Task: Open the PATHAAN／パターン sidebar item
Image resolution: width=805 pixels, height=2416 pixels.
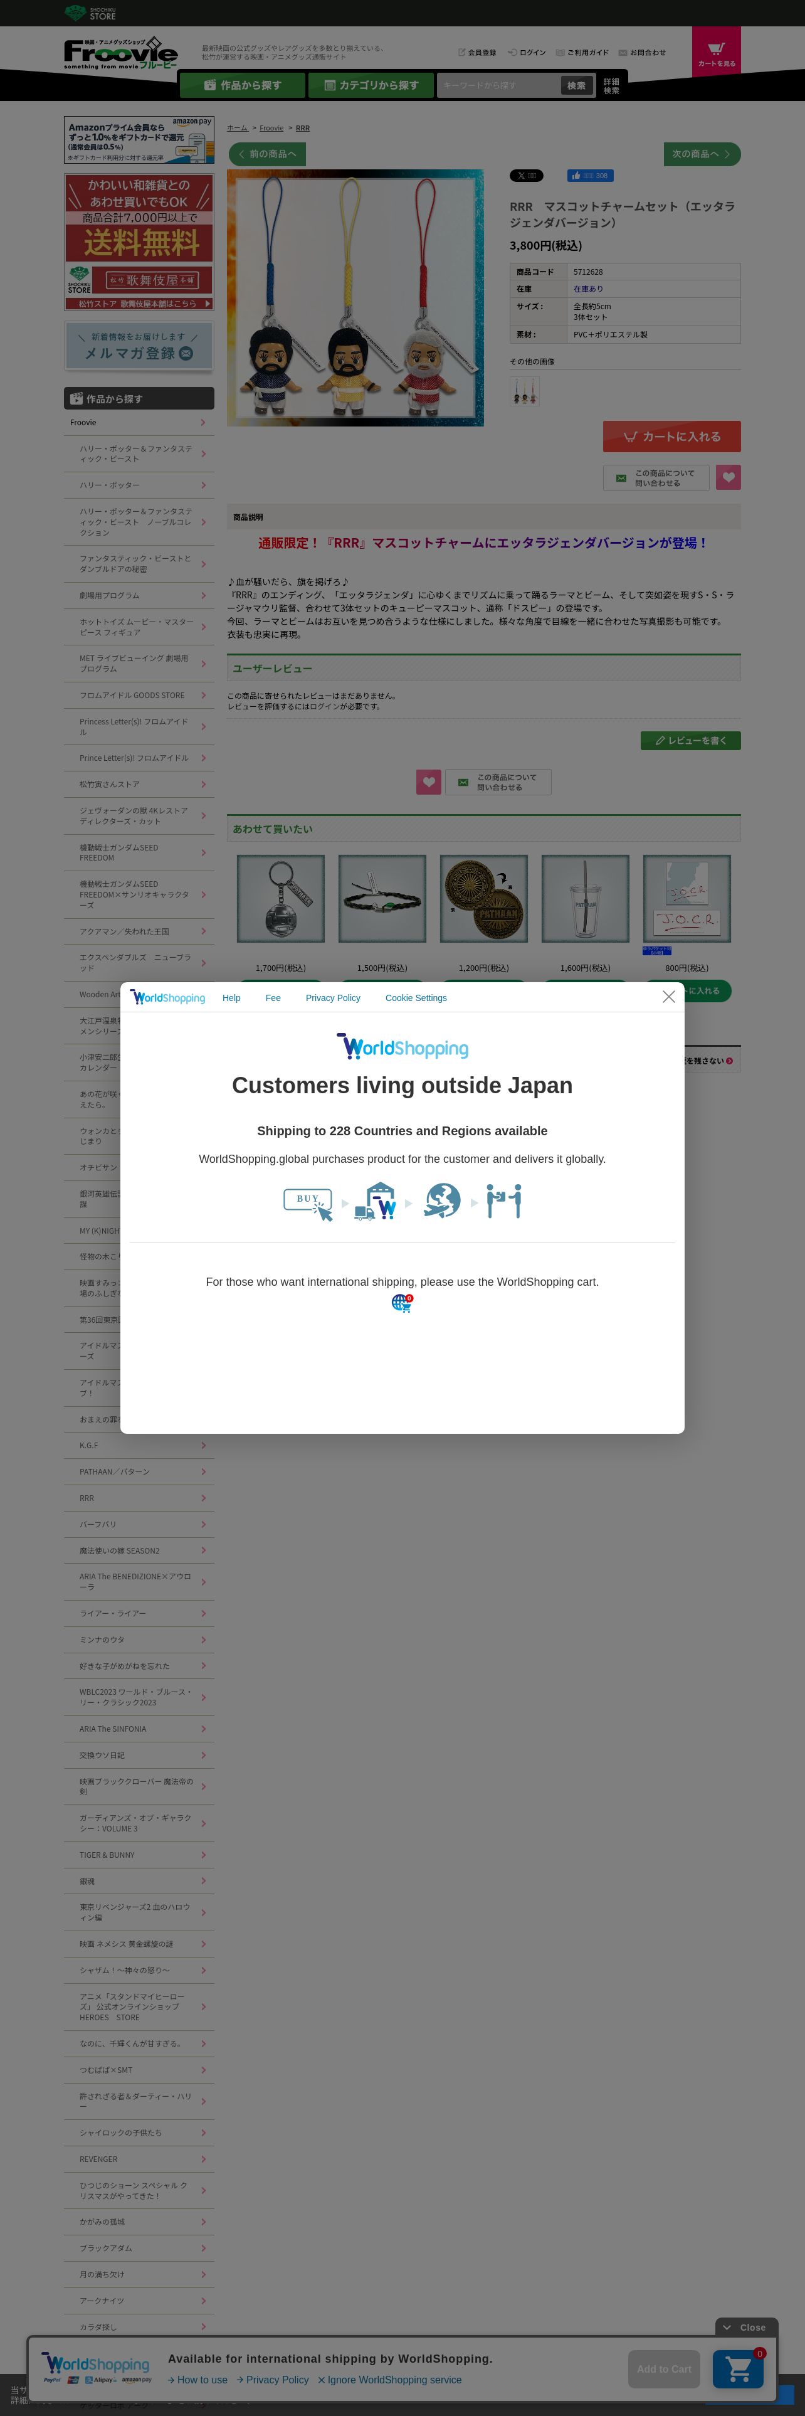Action: (139, 1471)
